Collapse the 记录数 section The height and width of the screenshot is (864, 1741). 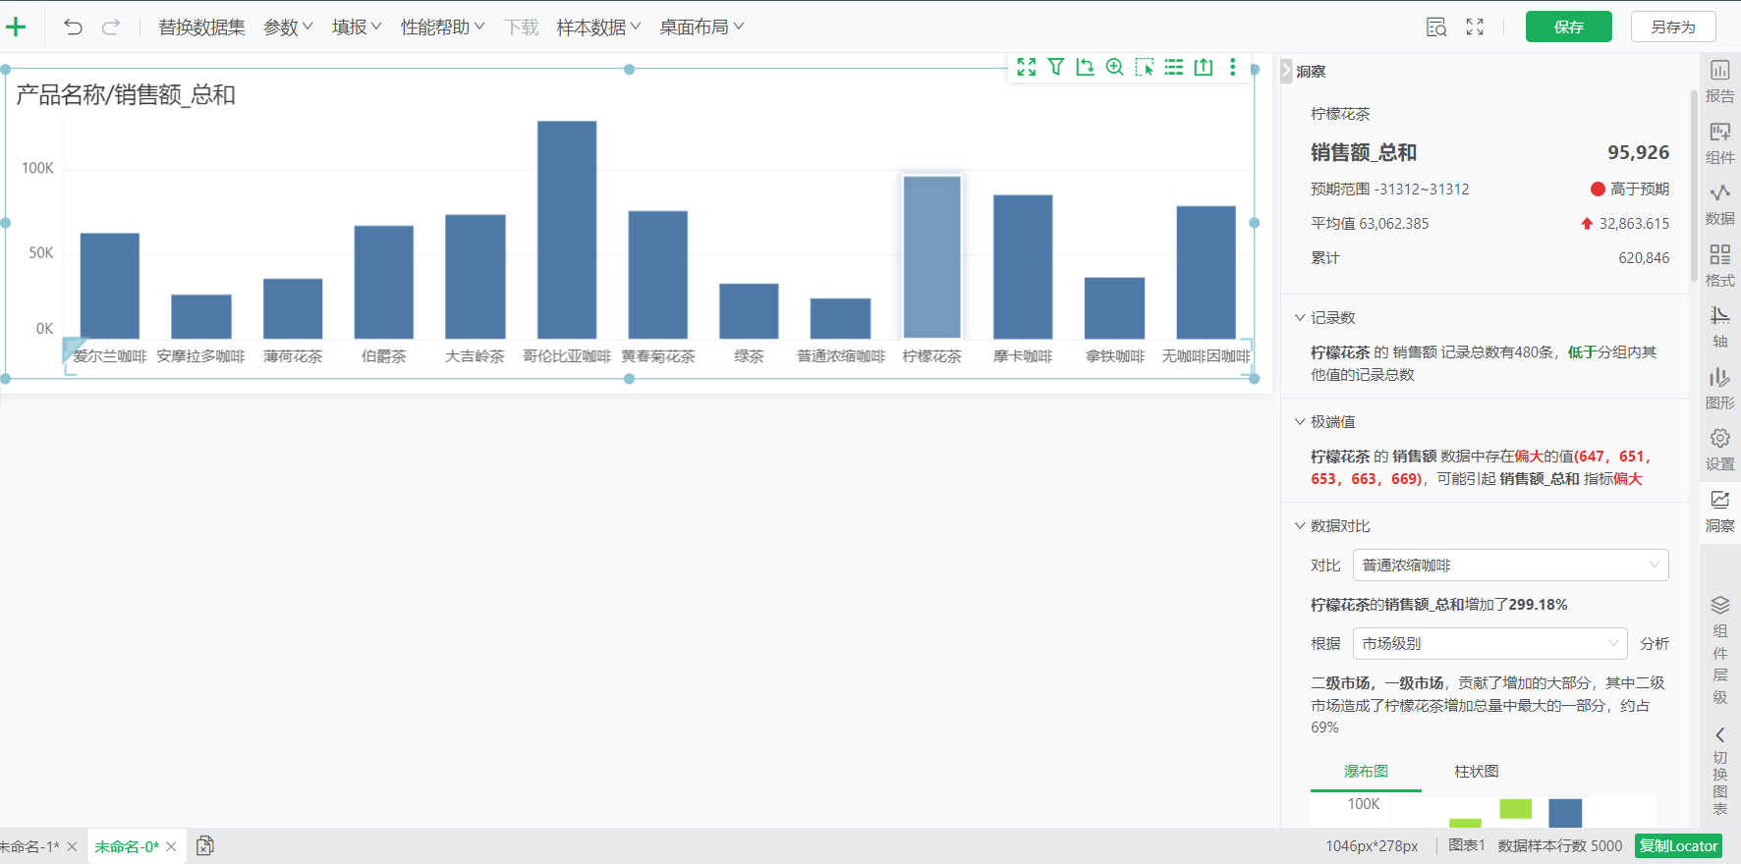tap(1300, 317)
